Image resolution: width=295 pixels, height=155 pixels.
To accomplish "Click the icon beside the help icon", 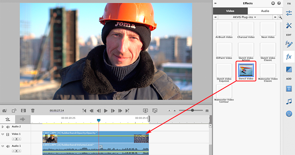I will 273,3.
